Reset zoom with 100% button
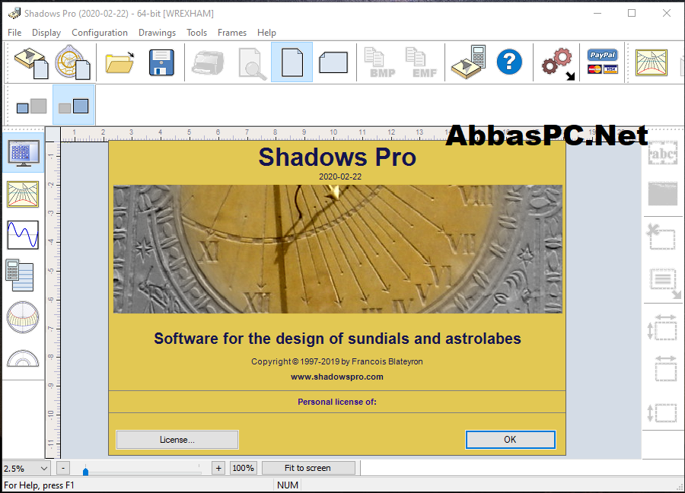This screenshot has height=493, width=685. pos(244,468)
